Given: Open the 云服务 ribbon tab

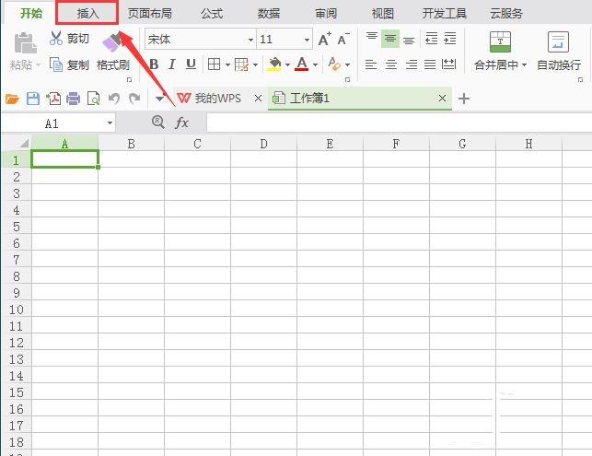Looking at the screenshot, I should 506,14.
